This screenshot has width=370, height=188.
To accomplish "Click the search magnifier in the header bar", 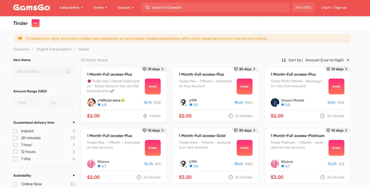I will (147, 8).
